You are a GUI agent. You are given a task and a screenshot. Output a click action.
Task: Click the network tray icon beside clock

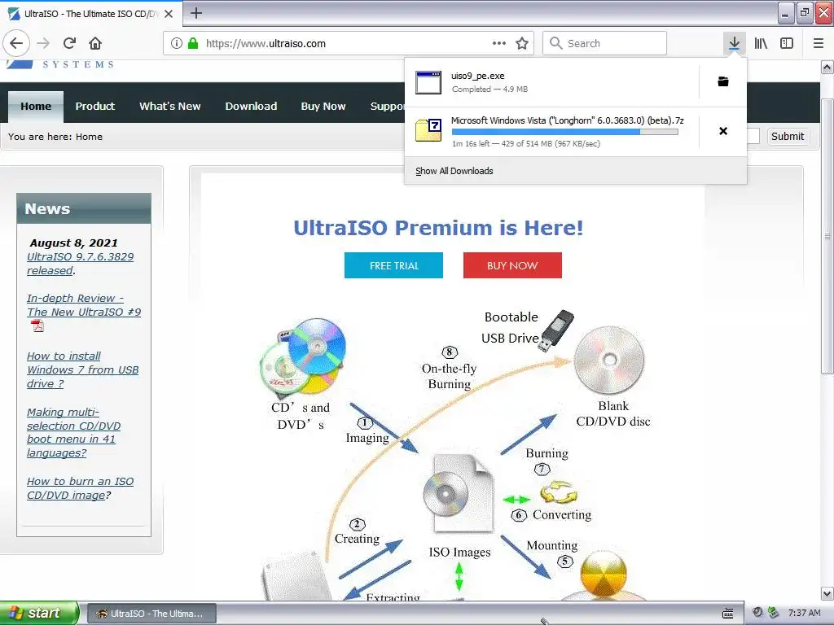[x=774, y=613]
